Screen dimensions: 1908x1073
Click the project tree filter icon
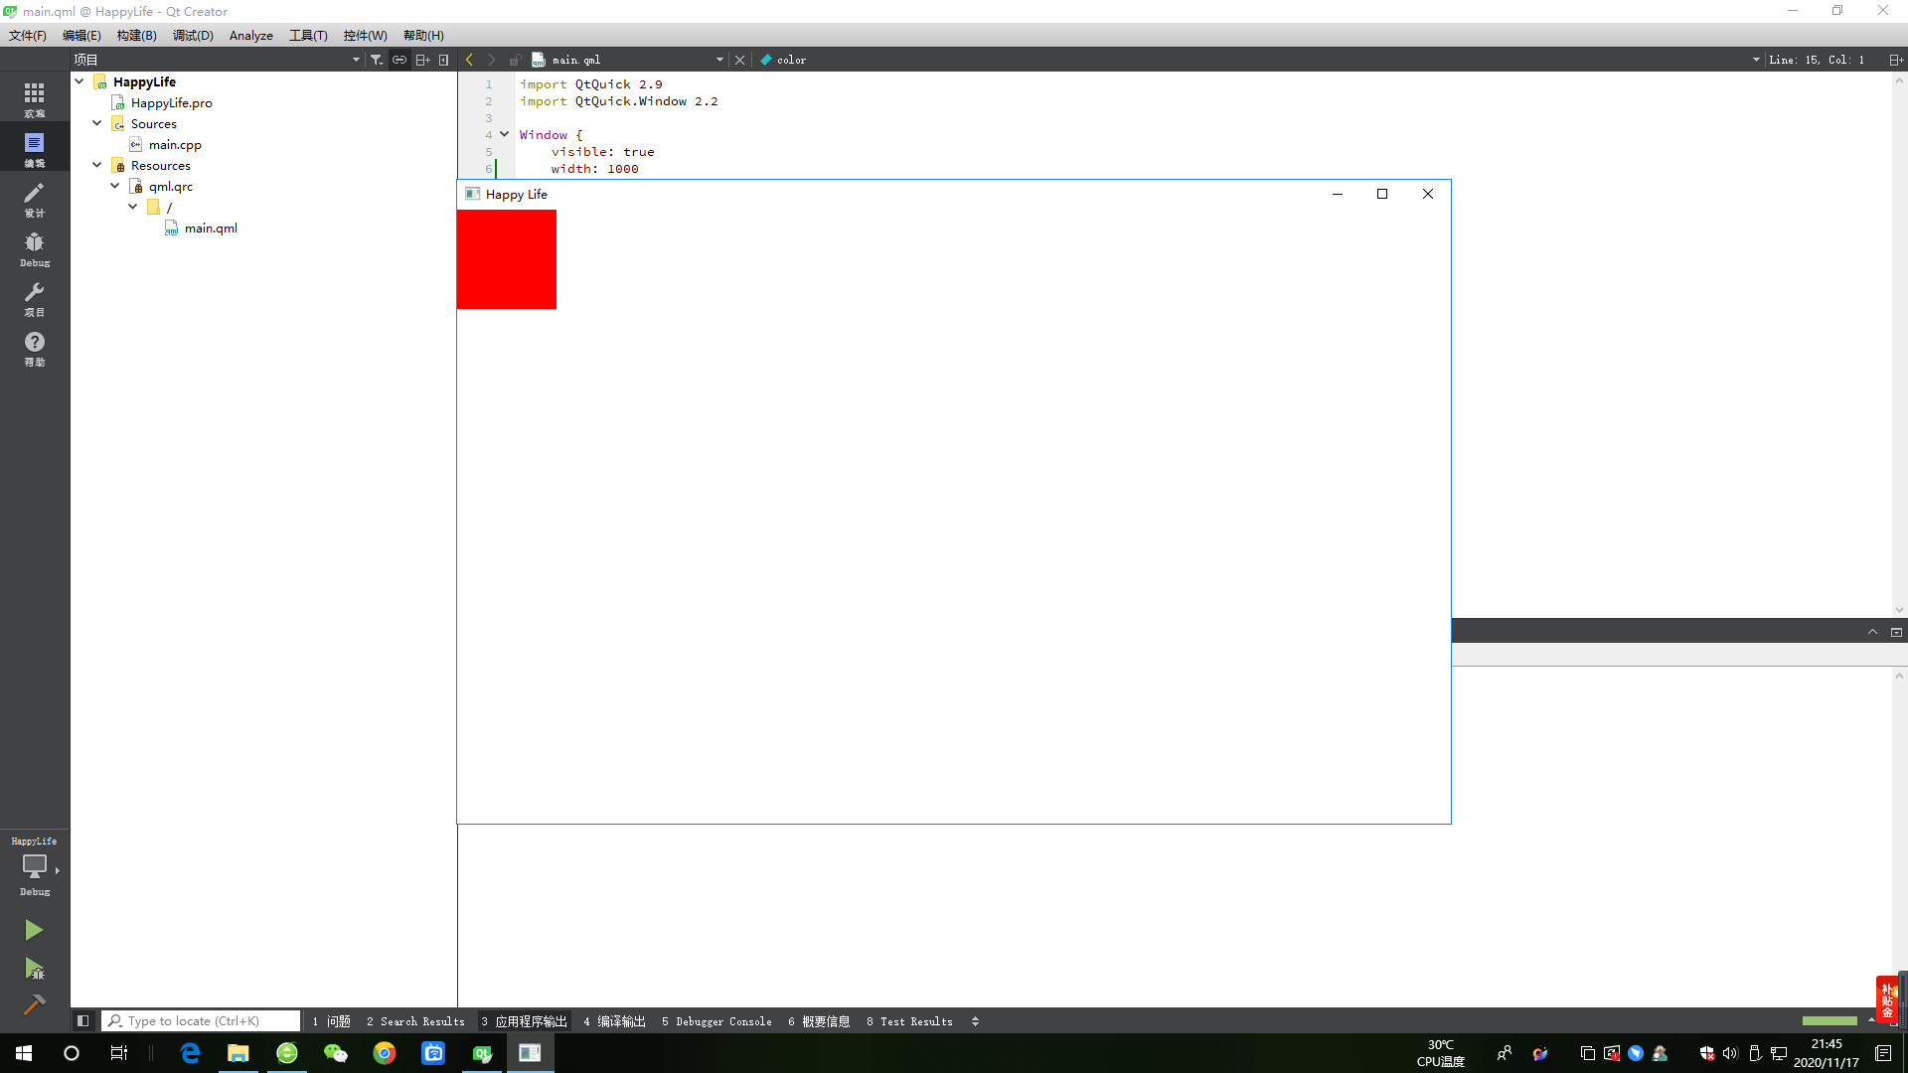(x=376, y=60)
